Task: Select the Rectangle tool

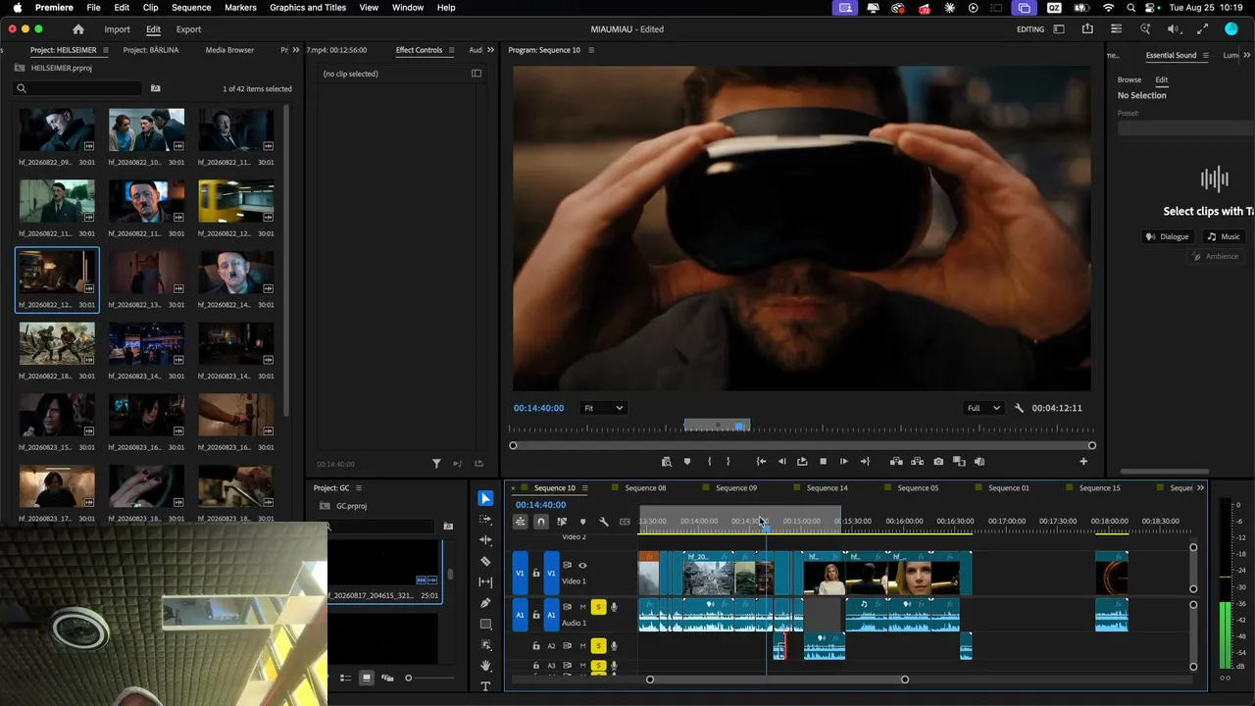Action: 485,624
